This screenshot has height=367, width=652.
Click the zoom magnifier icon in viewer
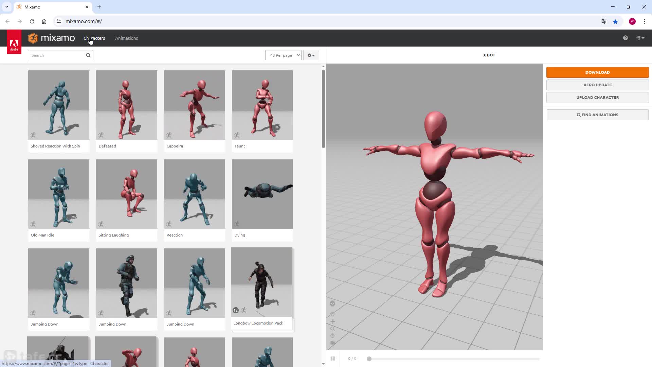(332, 329)
